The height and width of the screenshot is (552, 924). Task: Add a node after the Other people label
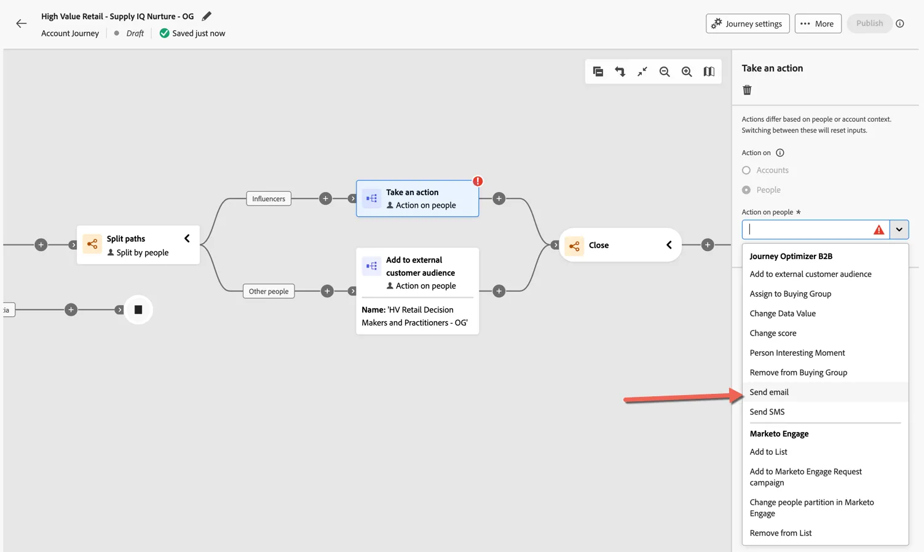[x=327, y=291]
